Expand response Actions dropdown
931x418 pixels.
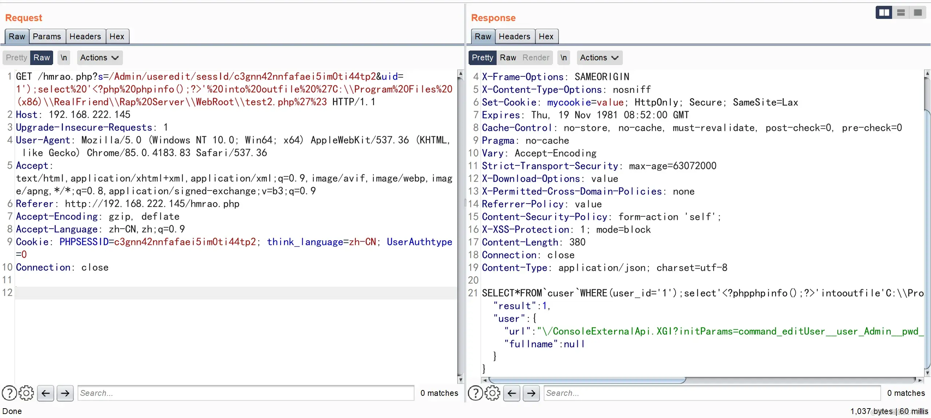[x=599, y=57]
